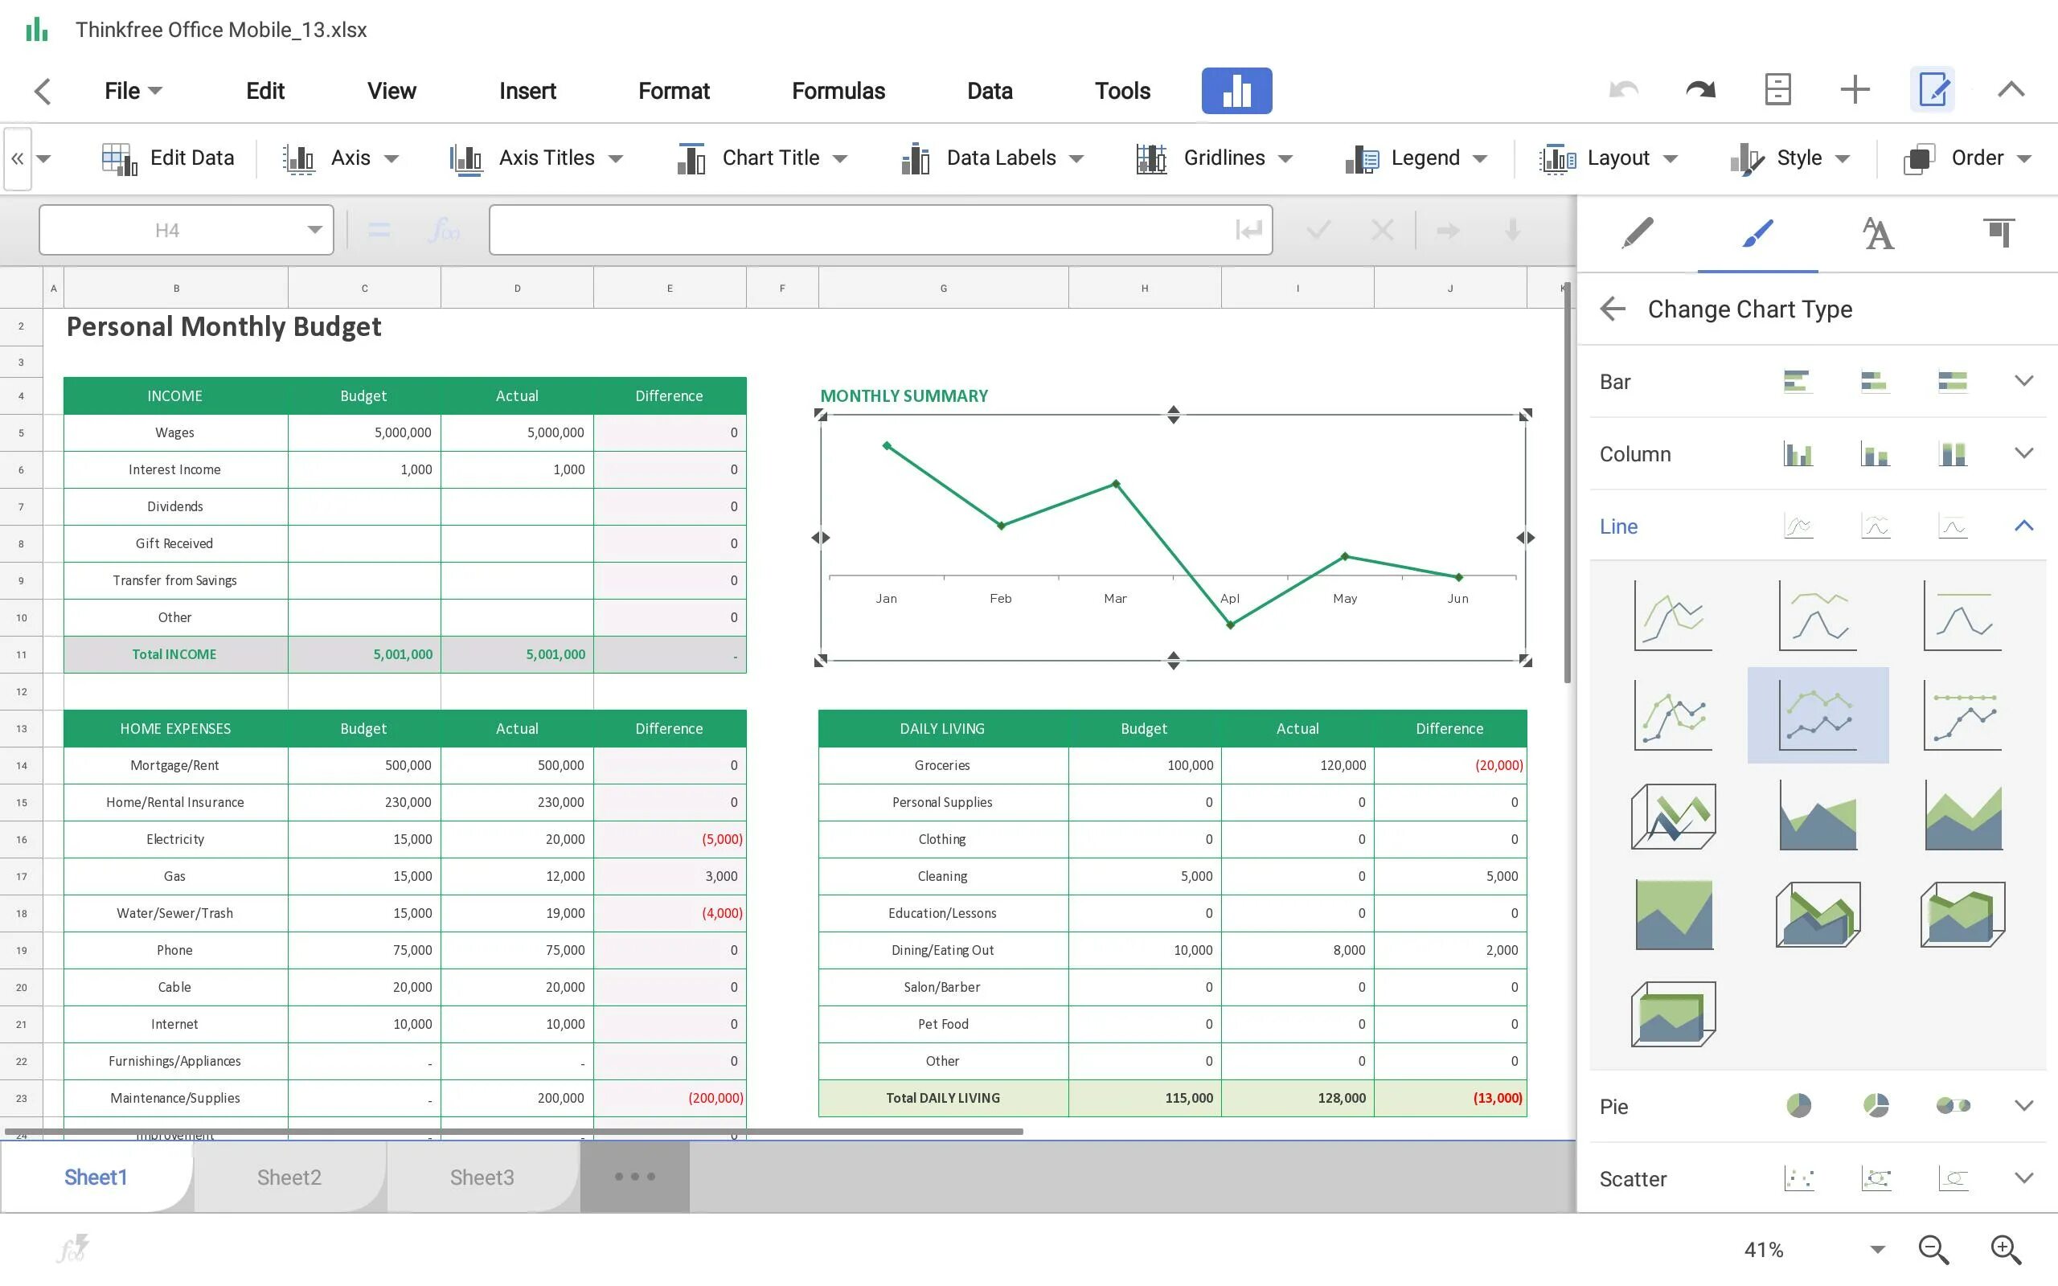Screen dimensions: 2058x1286
Task: Click the zoom in magnifier icon
Action: [2005, 1248]
